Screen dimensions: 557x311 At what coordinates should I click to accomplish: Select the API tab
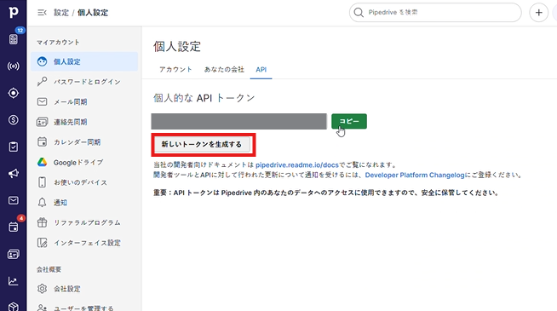261,70
